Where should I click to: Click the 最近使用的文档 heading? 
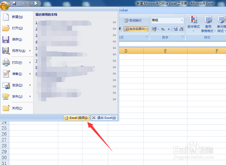(46, 15)
